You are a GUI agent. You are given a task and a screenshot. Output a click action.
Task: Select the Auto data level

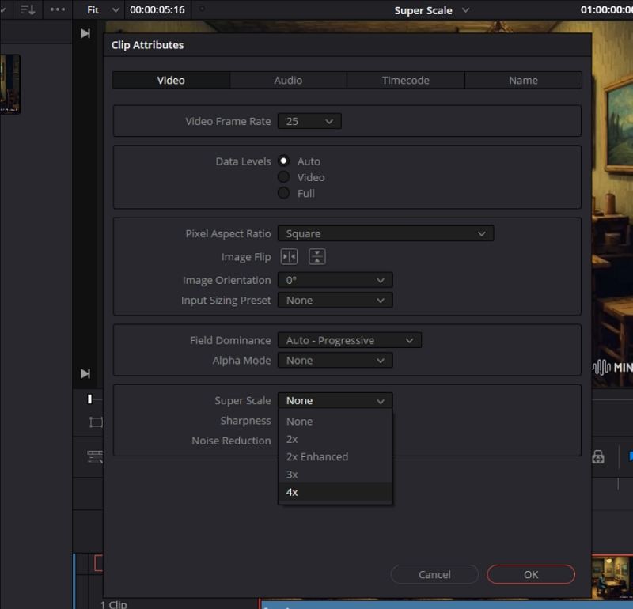point(283,161)
